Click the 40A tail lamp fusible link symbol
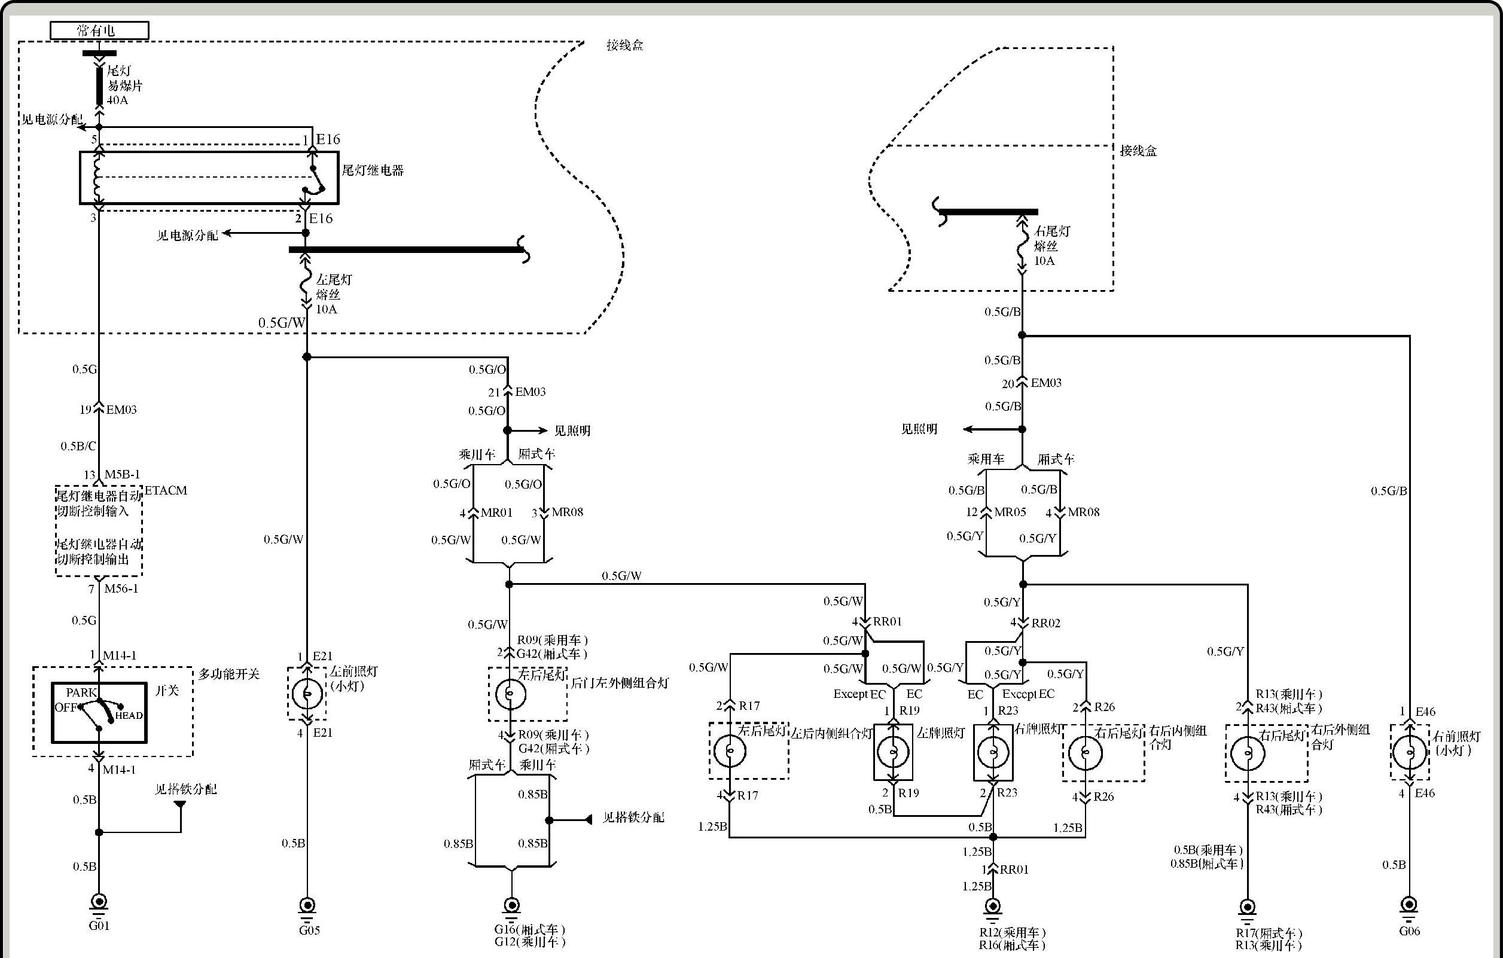Viewport: 1503px width, 958px height. point(99,86)
